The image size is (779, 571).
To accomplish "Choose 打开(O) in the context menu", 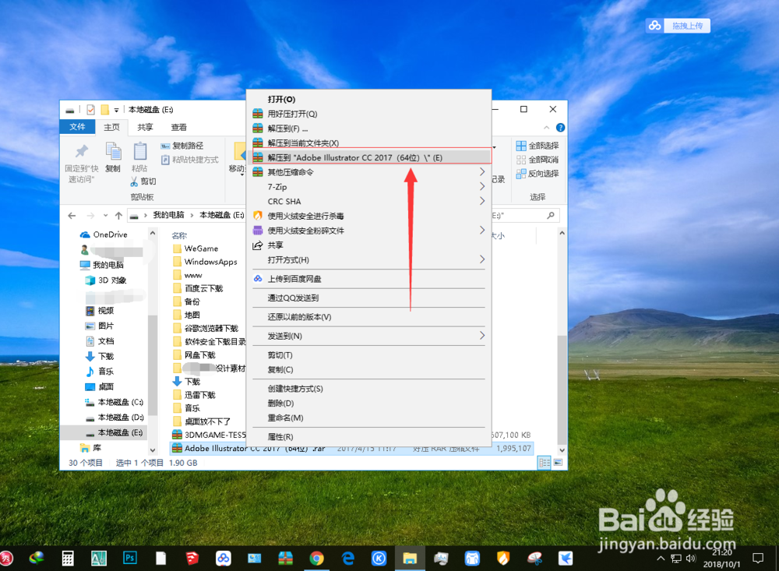I will point(368,100).
